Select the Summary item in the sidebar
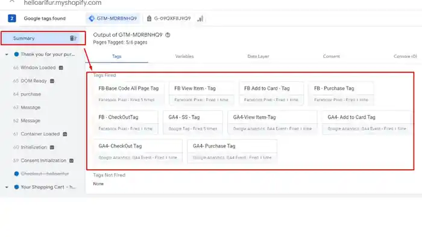 [43, 38]
